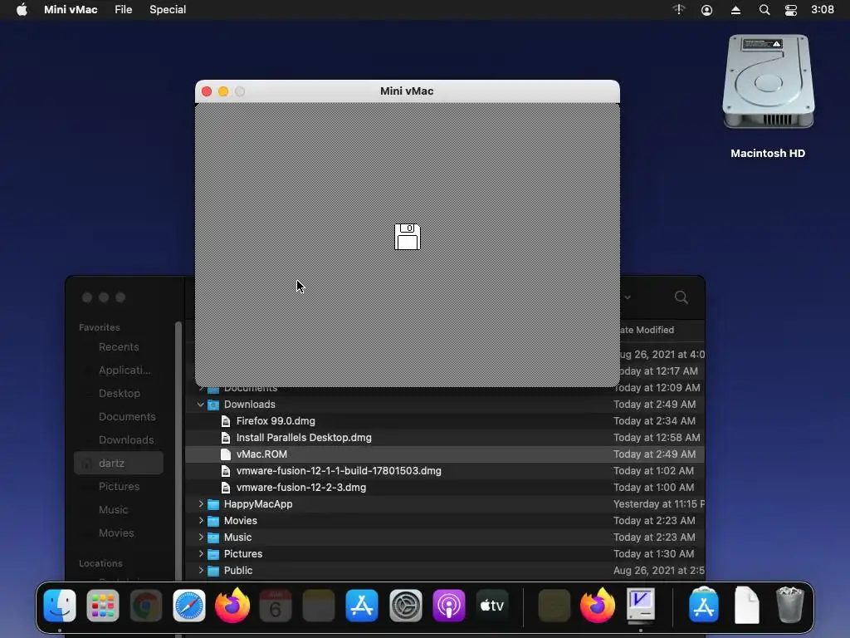Select the vMac.ROM file
The image size is (850, 638).
click(x=445, y=454)
